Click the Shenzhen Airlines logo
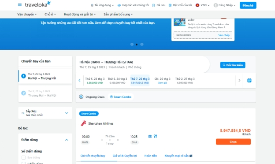 (83, 123)
